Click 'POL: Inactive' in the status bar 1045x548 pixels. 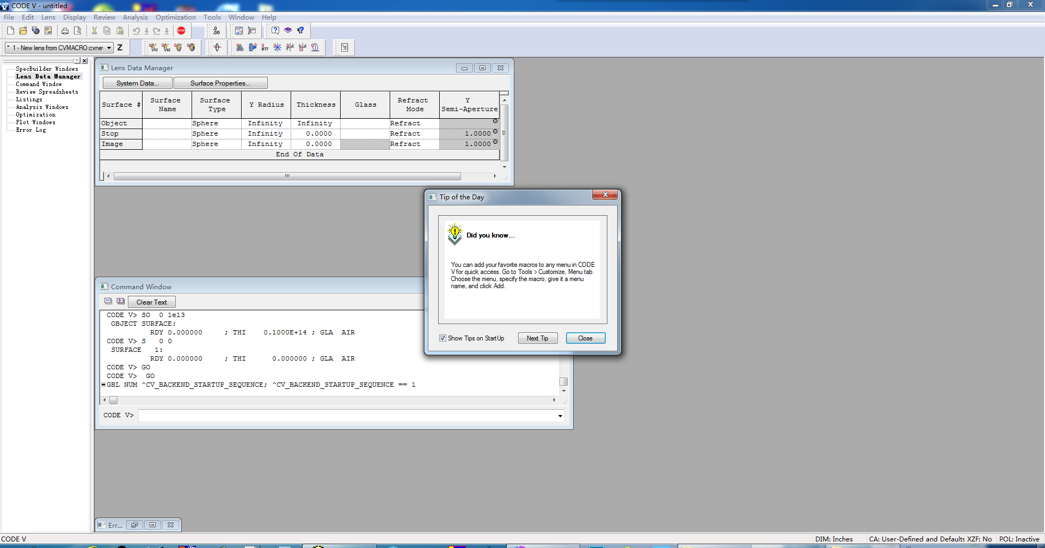pyautogui.click(x=1019, y=539)
